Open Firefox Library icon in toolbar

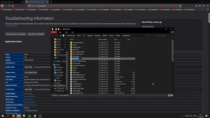pyautogui.click(x=196, y=6)
